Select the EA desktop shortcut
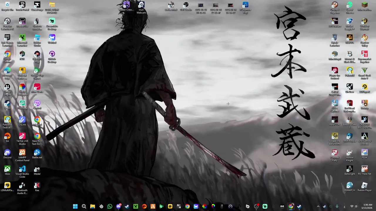The image size is (376, 211). pyautogui.click(x=7, y=138)
